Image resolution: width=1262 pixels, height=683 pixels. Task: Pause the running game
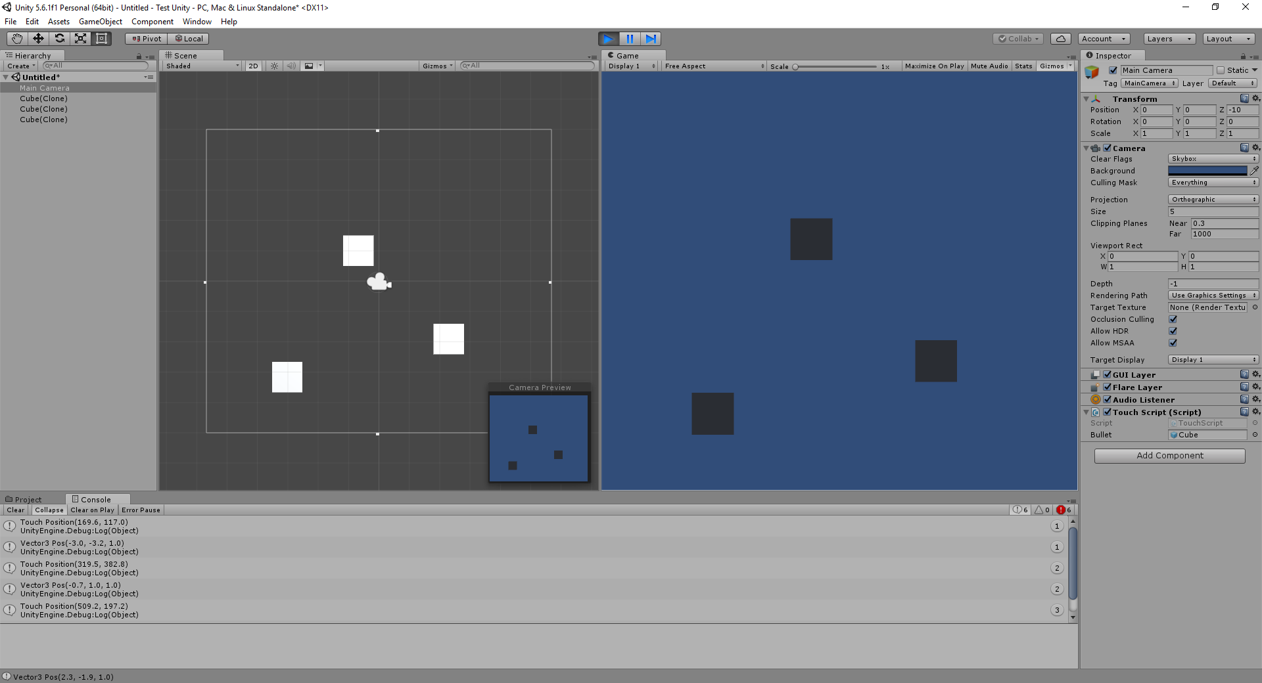point(629,39)
